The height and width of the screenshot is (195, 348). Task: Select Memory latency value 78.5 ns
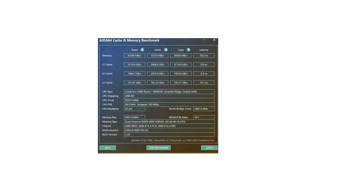tap(204, 55)
